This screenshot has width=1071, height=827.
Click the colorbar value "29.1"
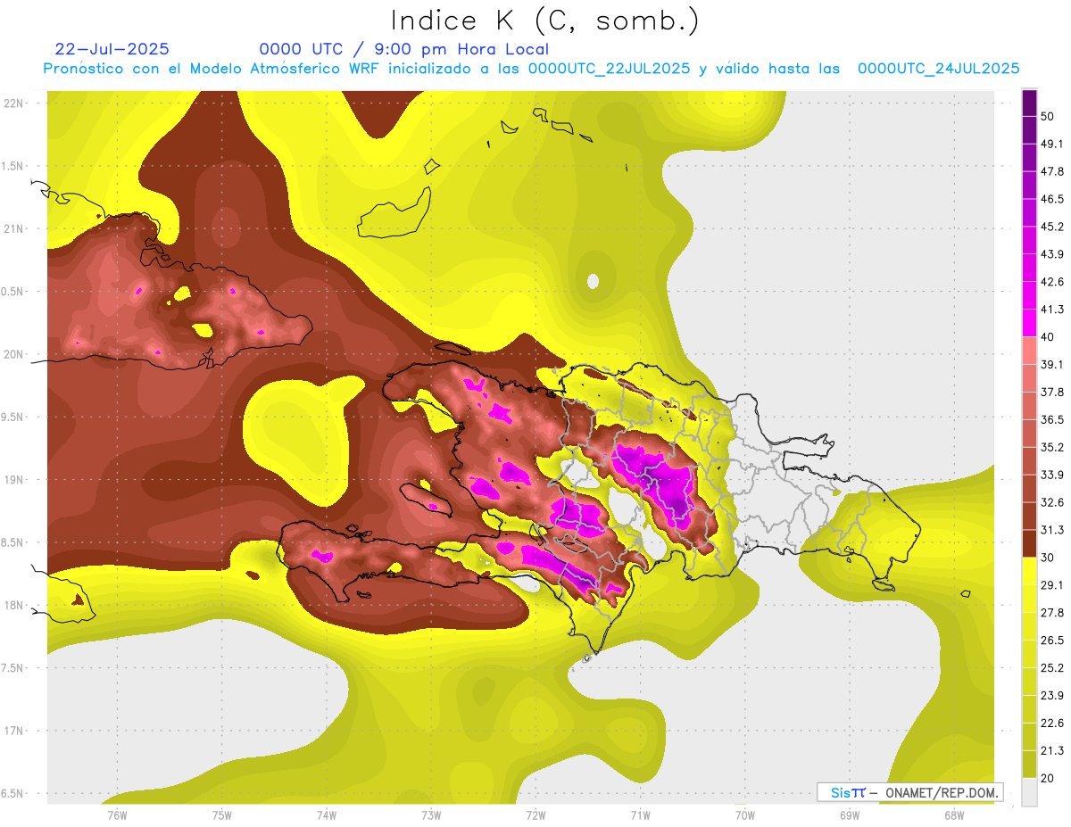click(1052, 585)
